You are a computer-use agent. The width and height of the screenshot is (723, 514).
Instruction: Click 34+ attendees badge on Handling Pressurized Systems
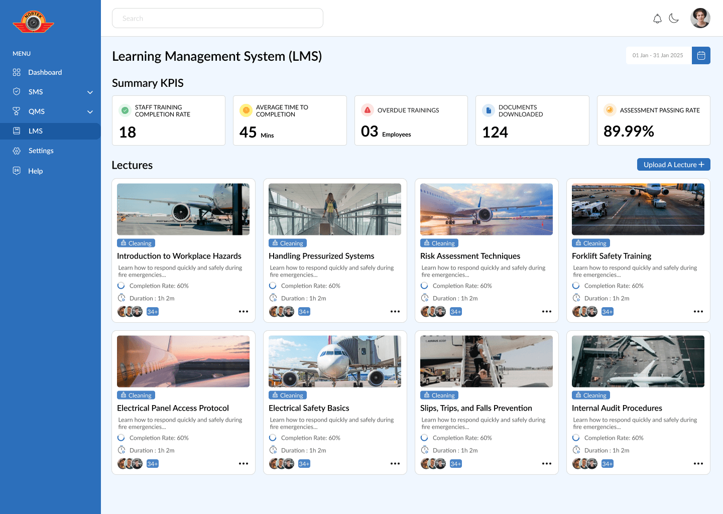click(304, 312)
